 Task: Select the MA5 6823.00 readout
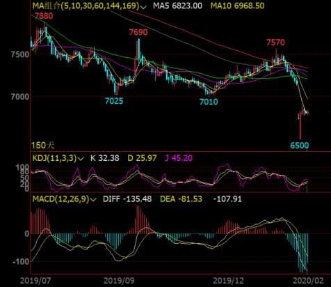pos(177,6)
